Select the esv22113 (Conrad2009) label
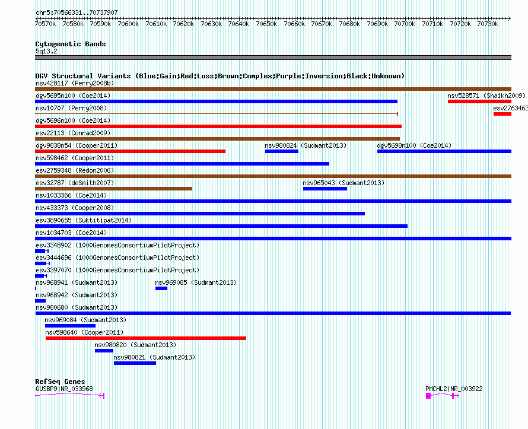This screenshot has width=528, height=429. click(73, 133)
